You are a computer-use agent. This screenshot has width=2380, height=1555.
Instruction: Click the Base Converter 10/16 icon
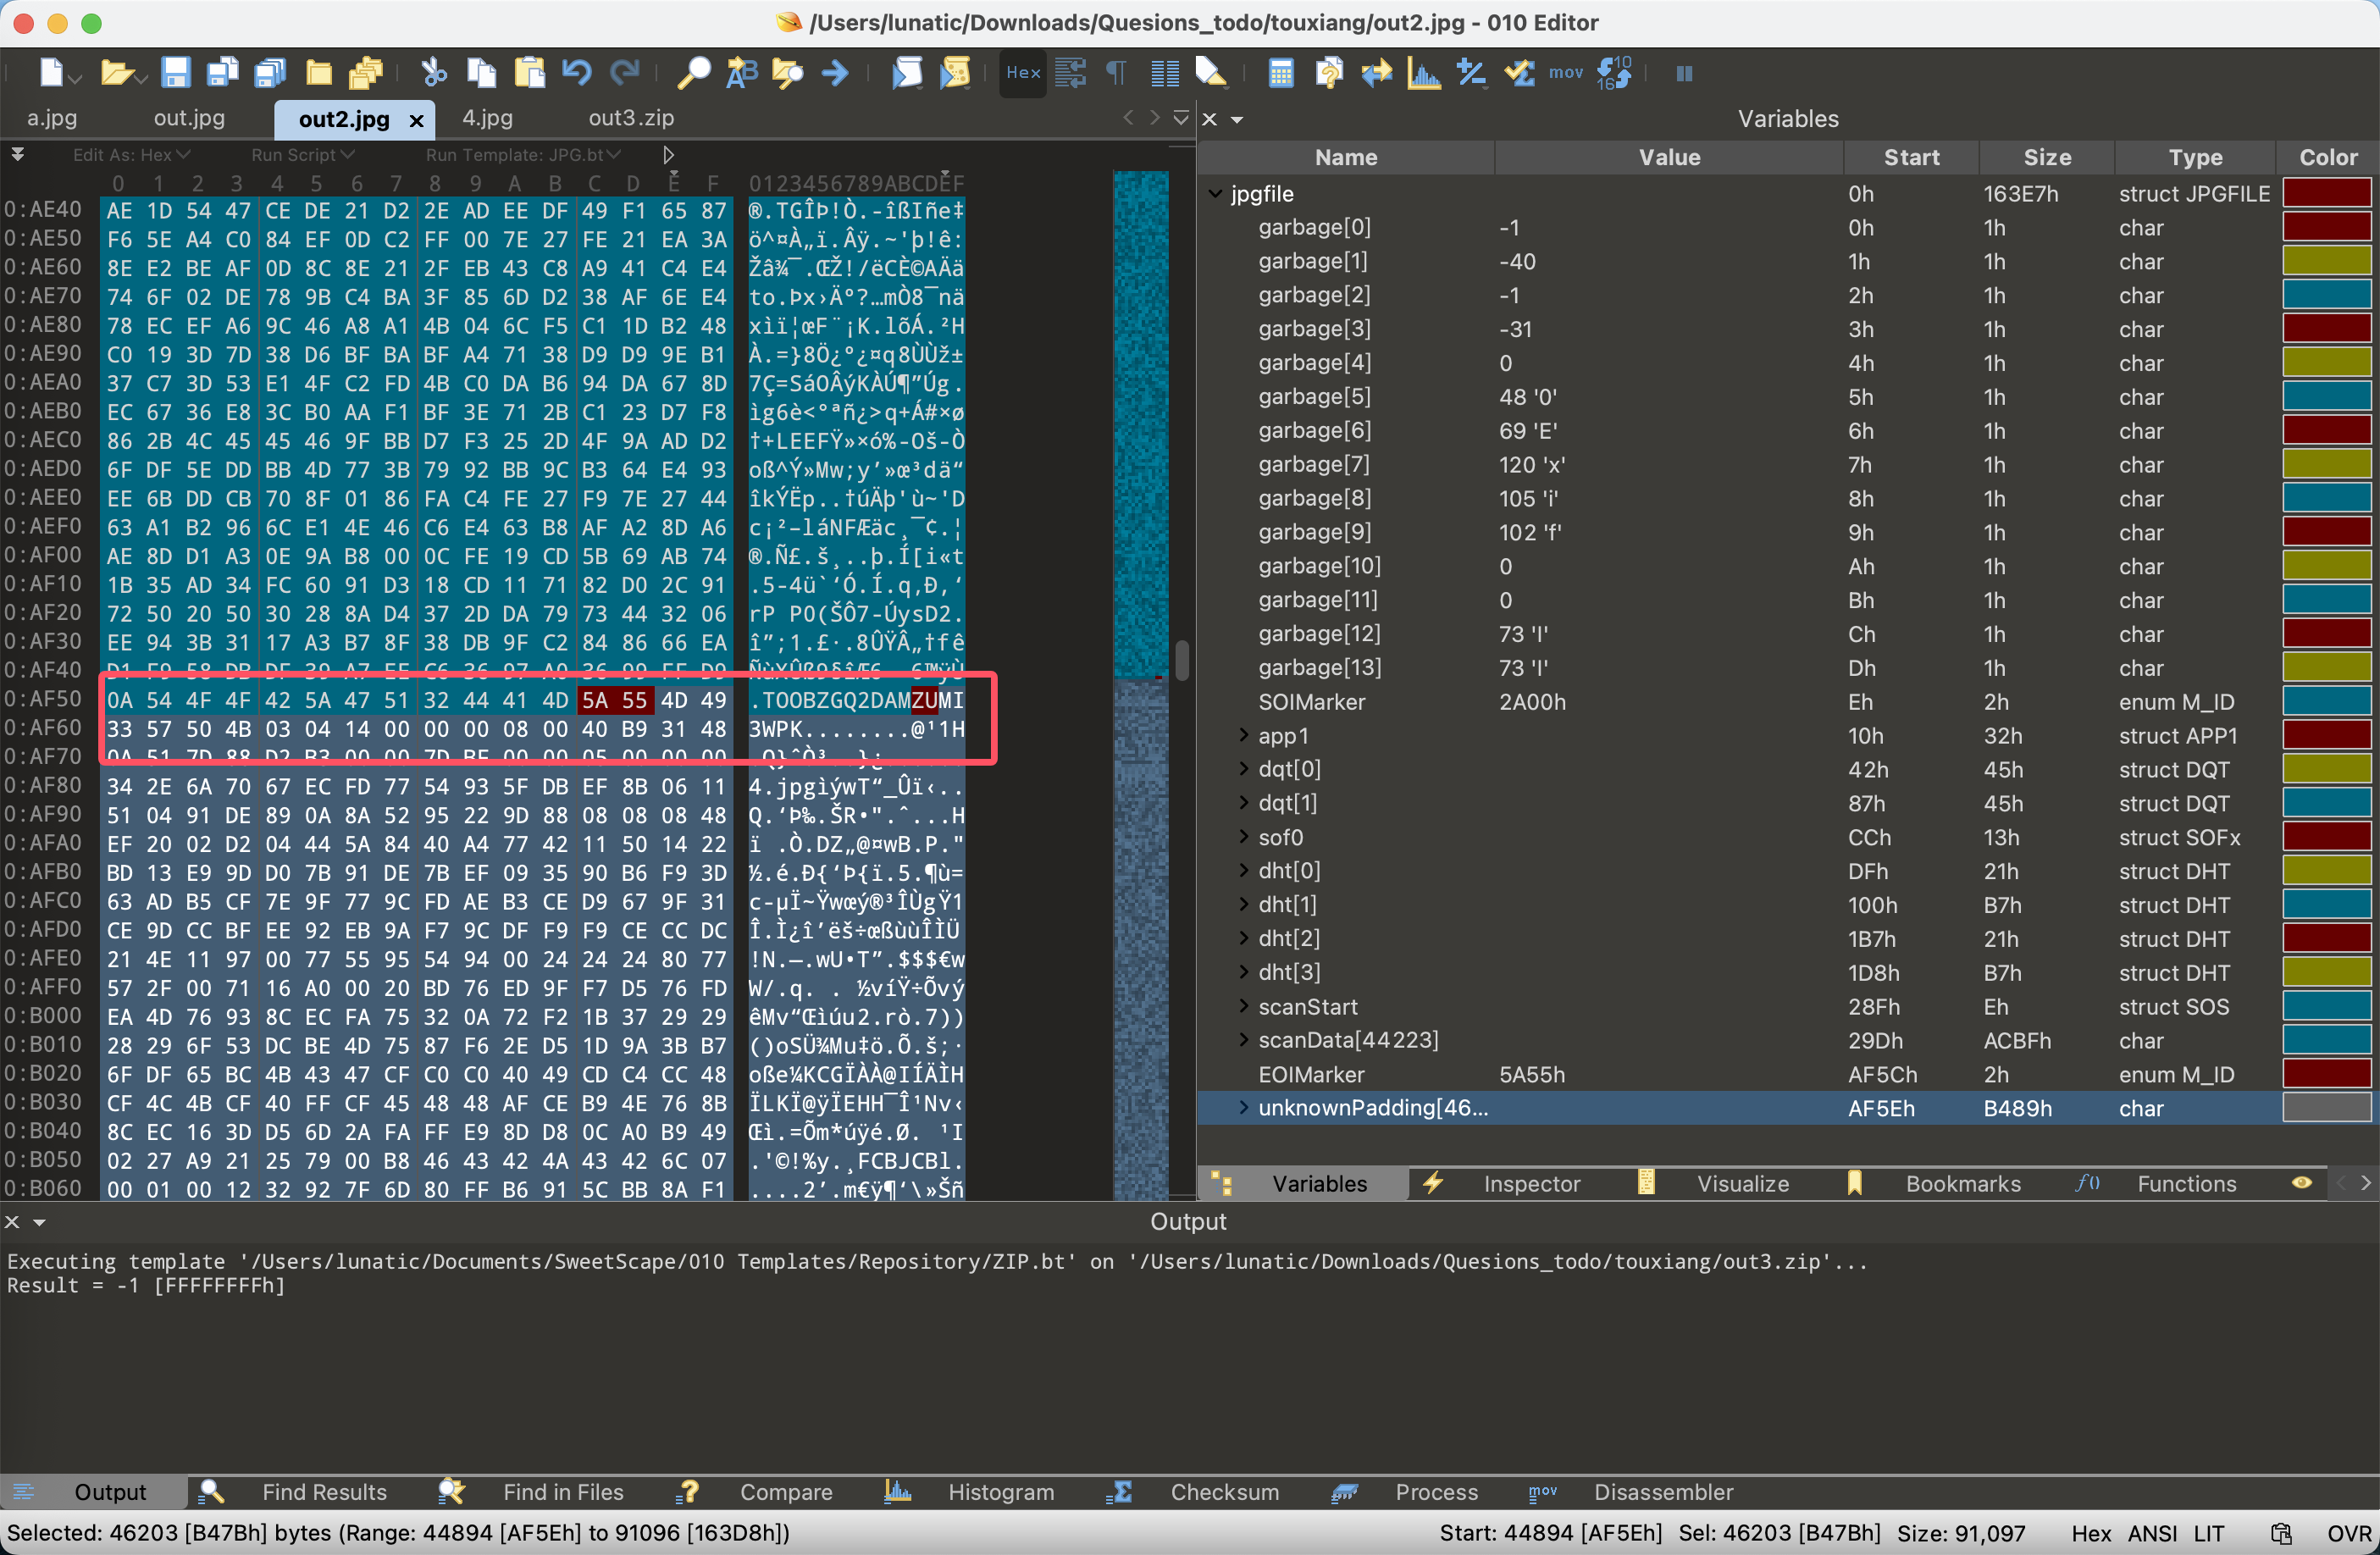pyautogui.click(x=1614, y=72)
